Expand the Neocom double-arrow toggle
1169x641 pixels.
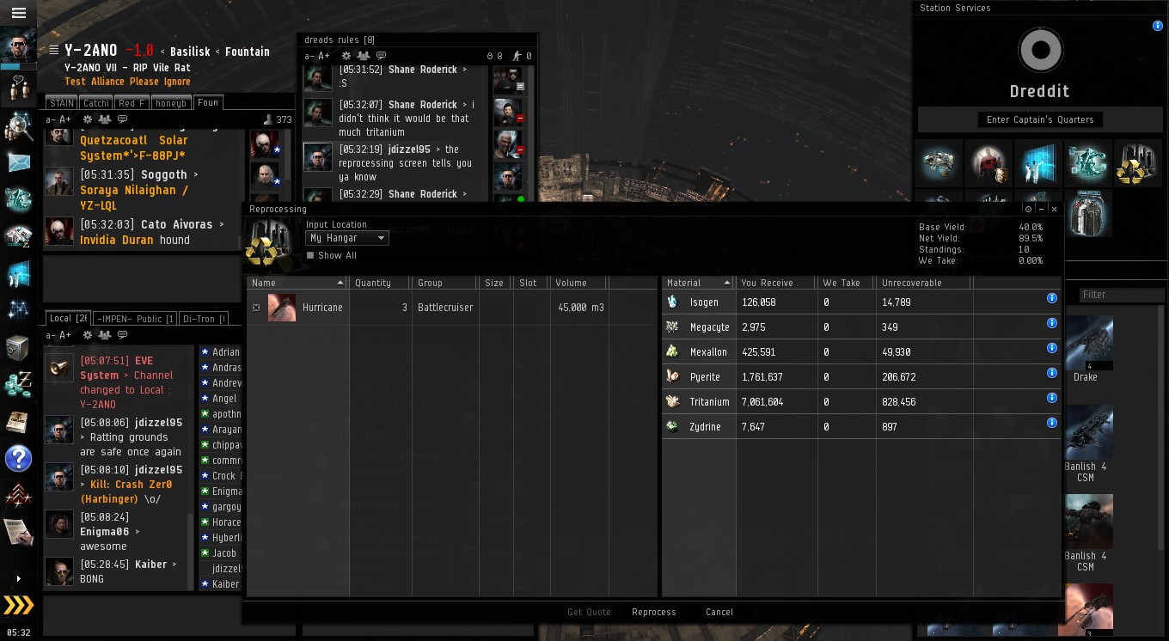(x=18, y=605)
